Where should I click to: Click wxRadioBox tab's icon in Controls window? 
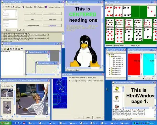[x=35, y=7]
